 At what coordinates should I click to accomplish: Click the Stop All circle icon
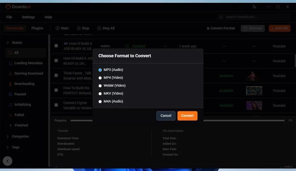click(99, 28)
